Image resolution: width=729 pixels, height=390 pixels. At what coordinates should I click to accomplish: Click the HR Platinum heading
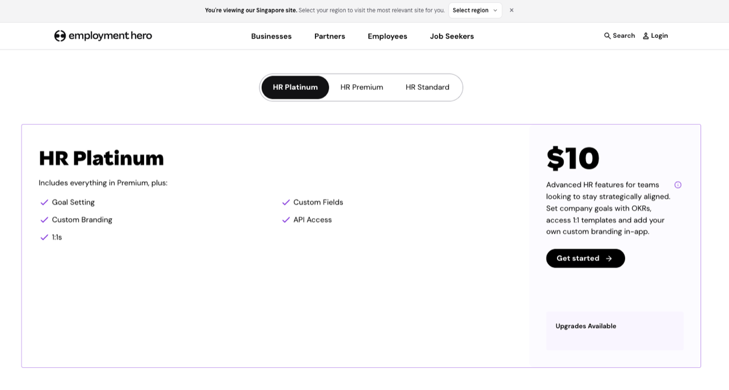point(101,158)
